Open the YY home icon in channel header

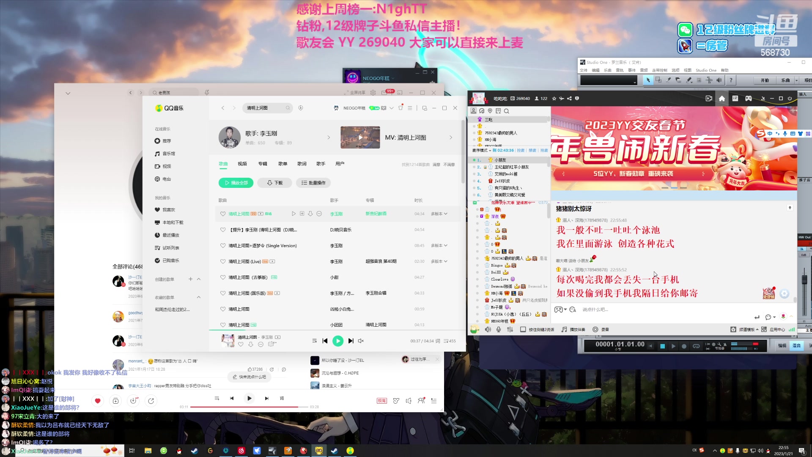click(x=722, y=99)
